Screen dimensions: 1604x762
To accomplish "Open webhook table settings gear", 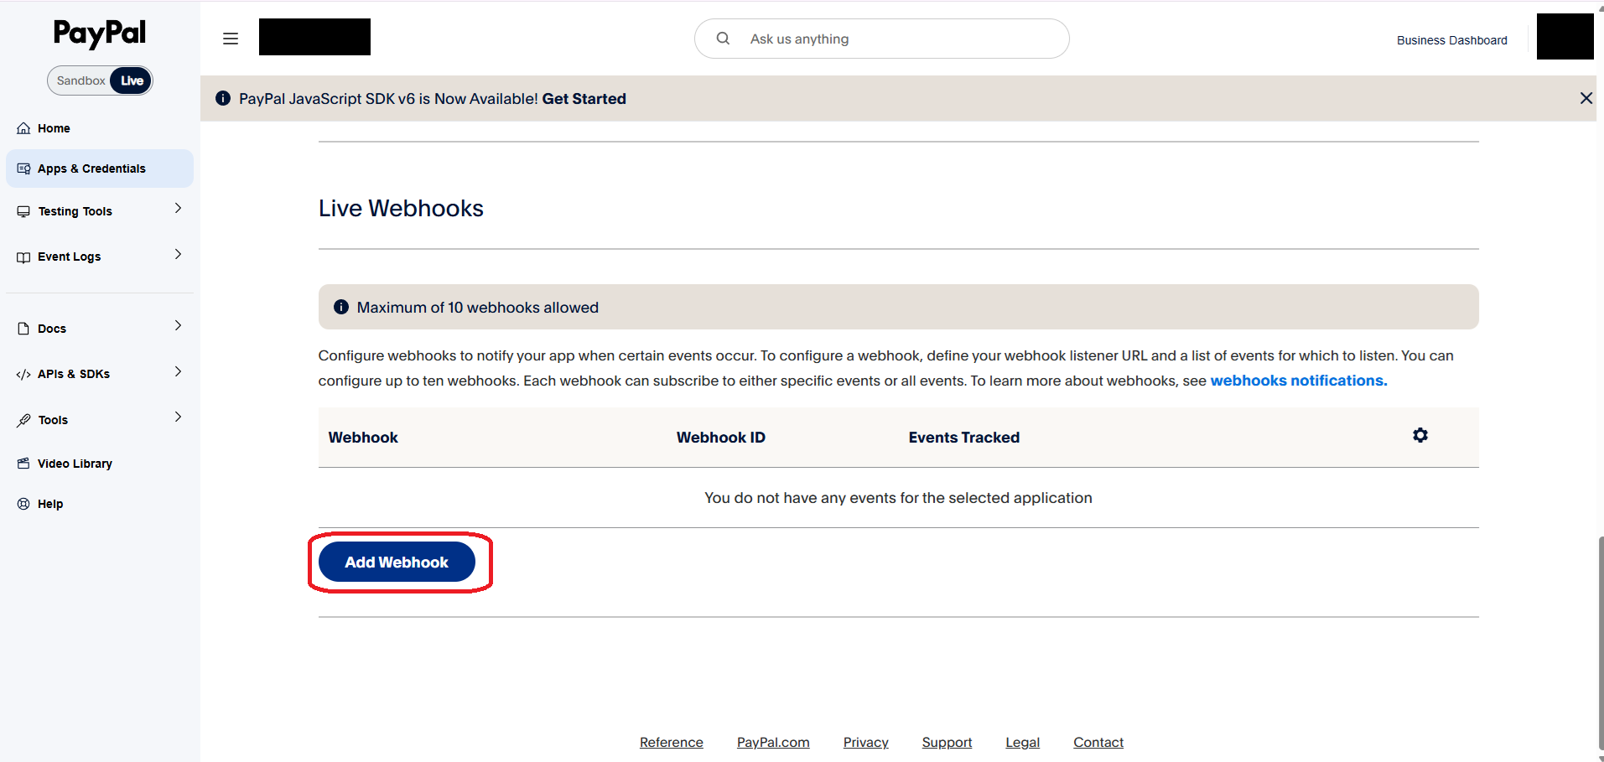I will pos(1420,435).
